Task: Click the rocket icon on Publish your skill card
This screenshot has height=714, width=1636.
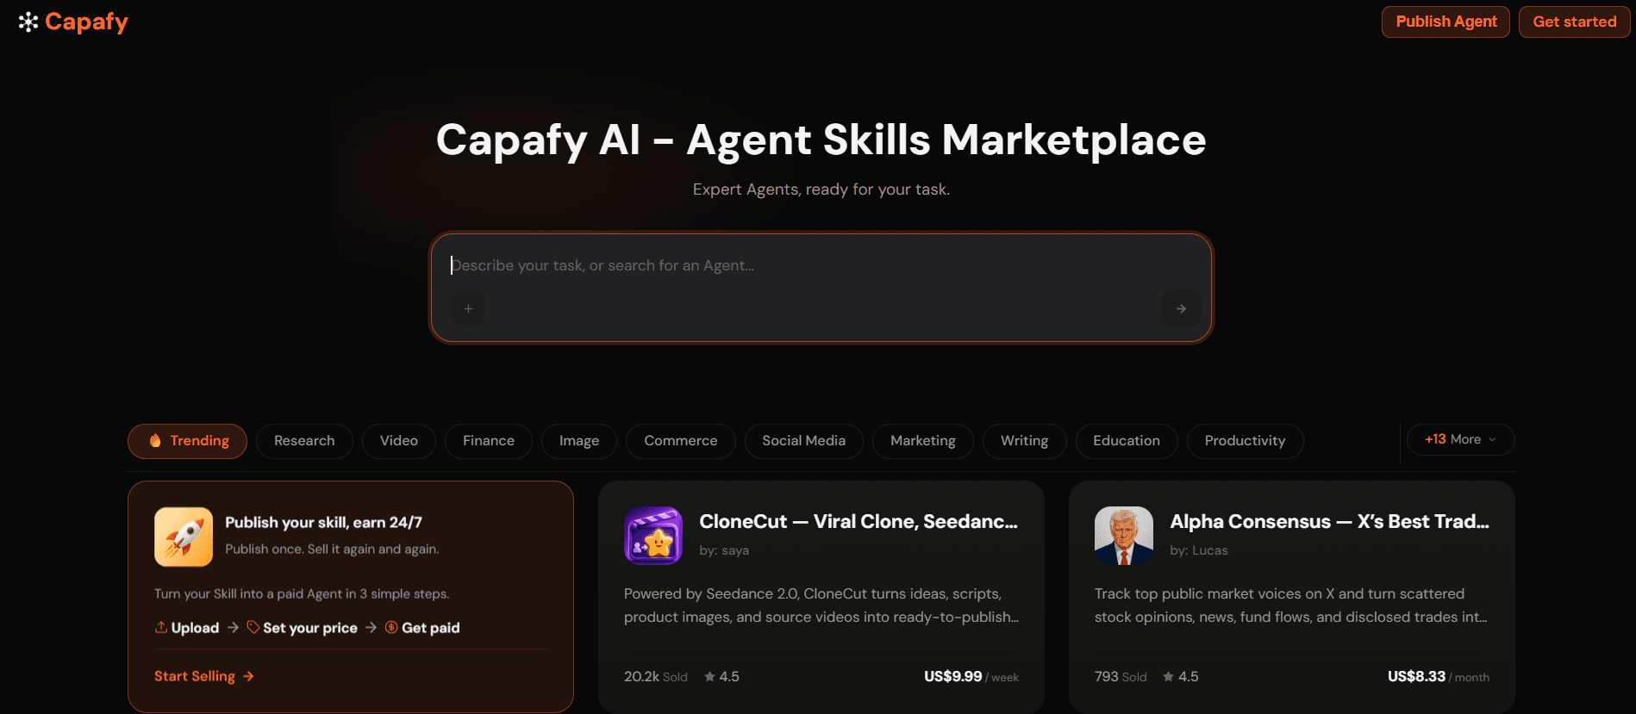Action: 184,537
